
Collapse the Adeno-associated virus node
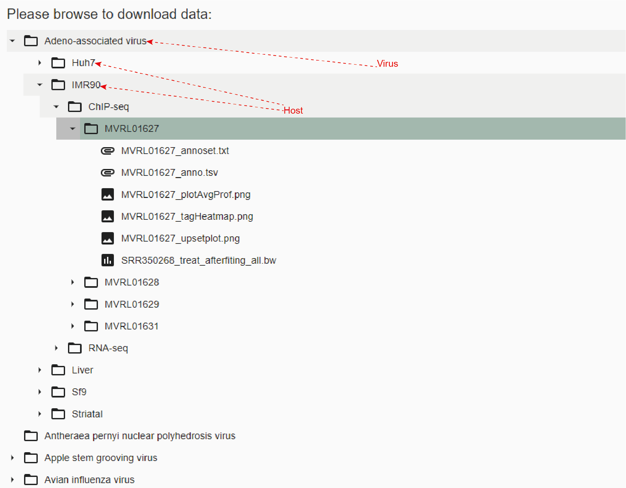[x=12, y=41]
